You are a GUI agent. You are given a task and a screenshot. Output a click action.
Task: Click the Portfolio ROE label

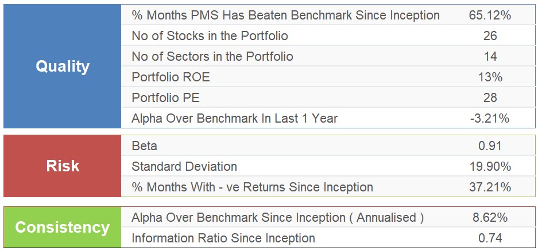click(x=171, y=77)
